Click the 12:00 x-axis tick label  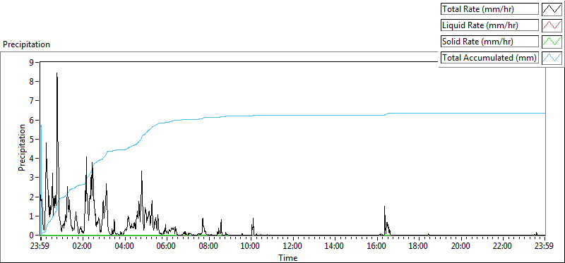coord(293,247)
